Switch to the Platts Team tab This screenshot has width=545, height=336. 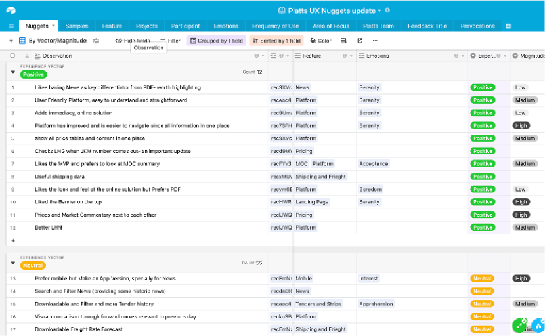pos(378,26)
